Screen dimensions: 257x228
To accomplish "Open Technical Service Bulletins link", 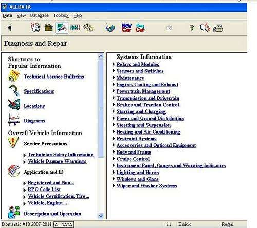I will click(54, 77).
